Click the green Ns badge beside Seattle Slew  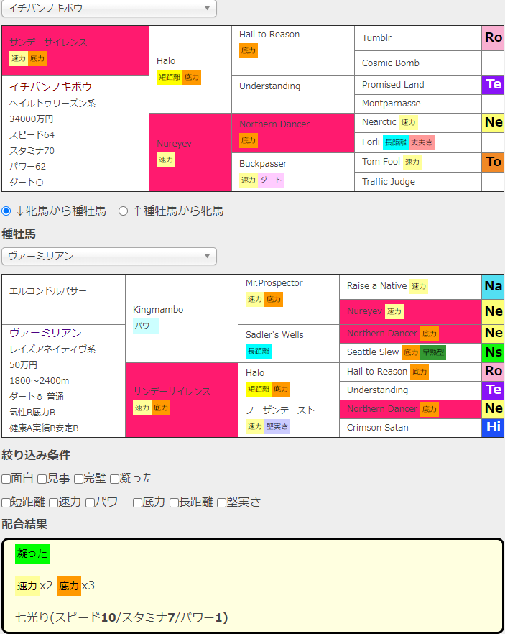[x=493, y=352]
